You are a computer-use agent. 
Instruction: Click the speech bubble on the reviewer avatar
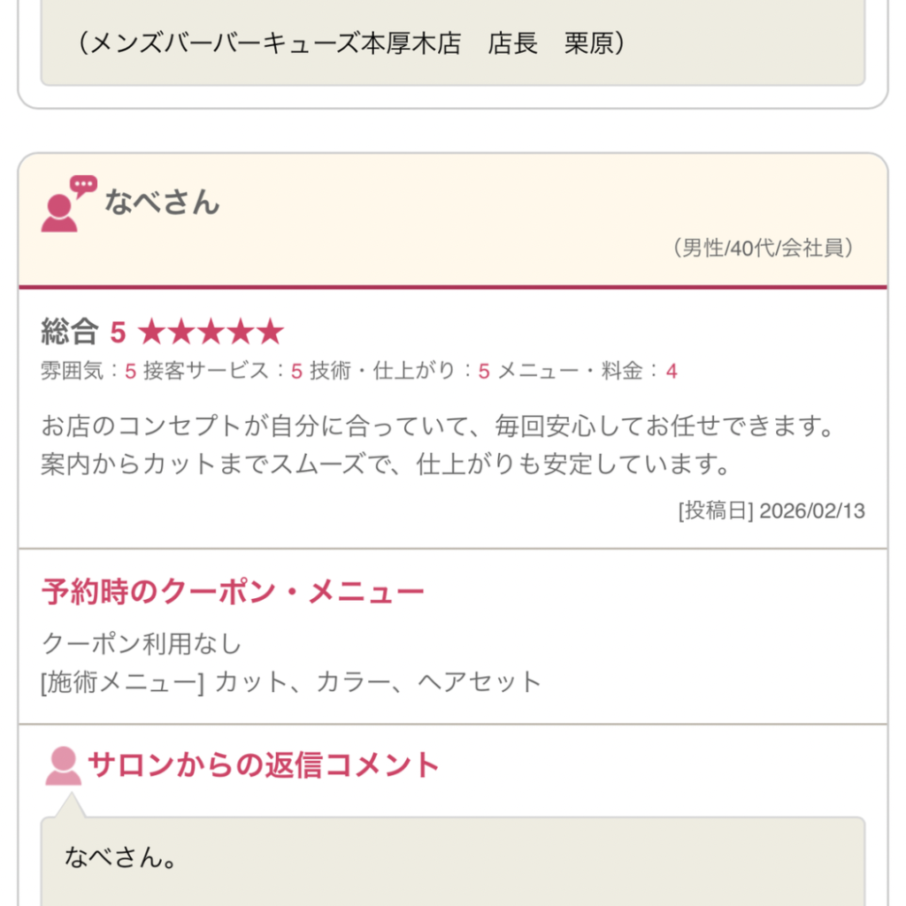pos(83,186)
